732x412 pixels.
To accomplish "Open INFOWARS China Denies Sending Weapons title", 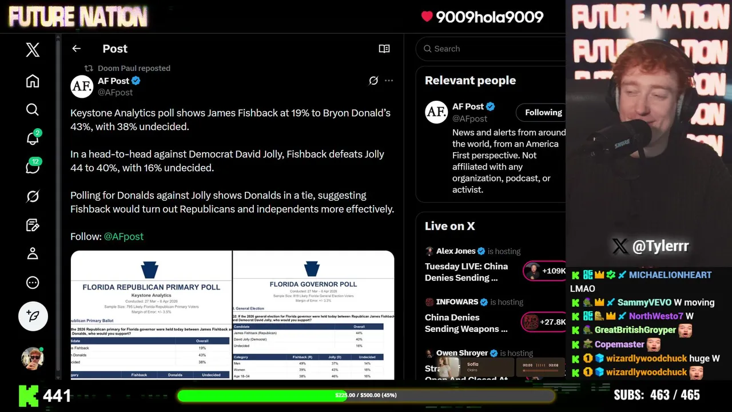I will coord(466,323).
